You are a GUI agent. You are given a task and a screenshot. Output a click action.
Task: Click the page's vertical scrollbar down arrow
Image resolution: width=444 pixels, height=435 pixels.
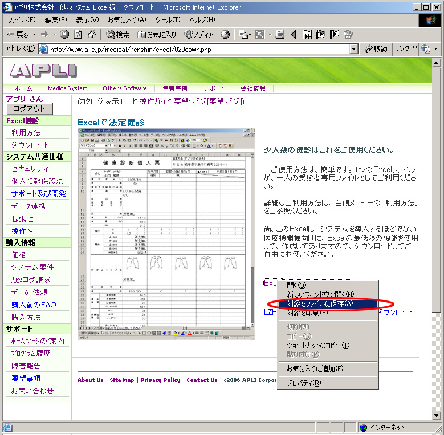pos(437,416)
